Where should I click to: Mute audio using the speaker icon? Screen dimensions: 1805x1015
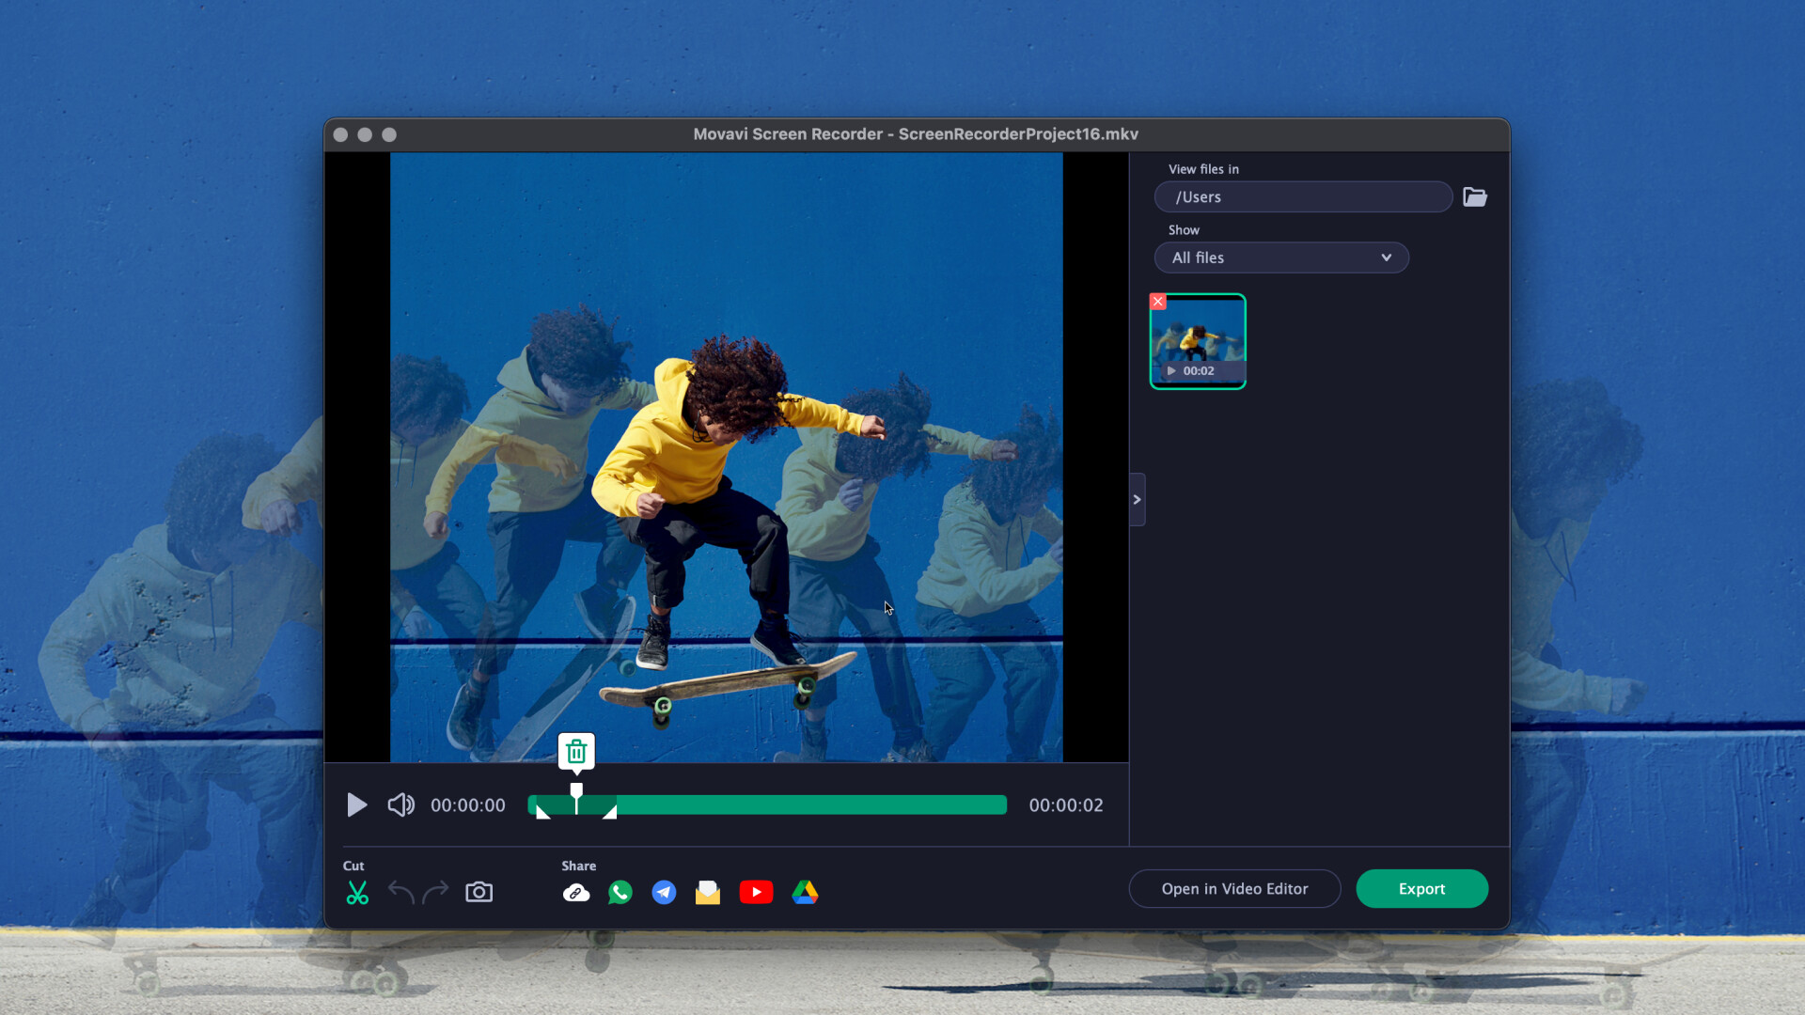click(400, 804)
